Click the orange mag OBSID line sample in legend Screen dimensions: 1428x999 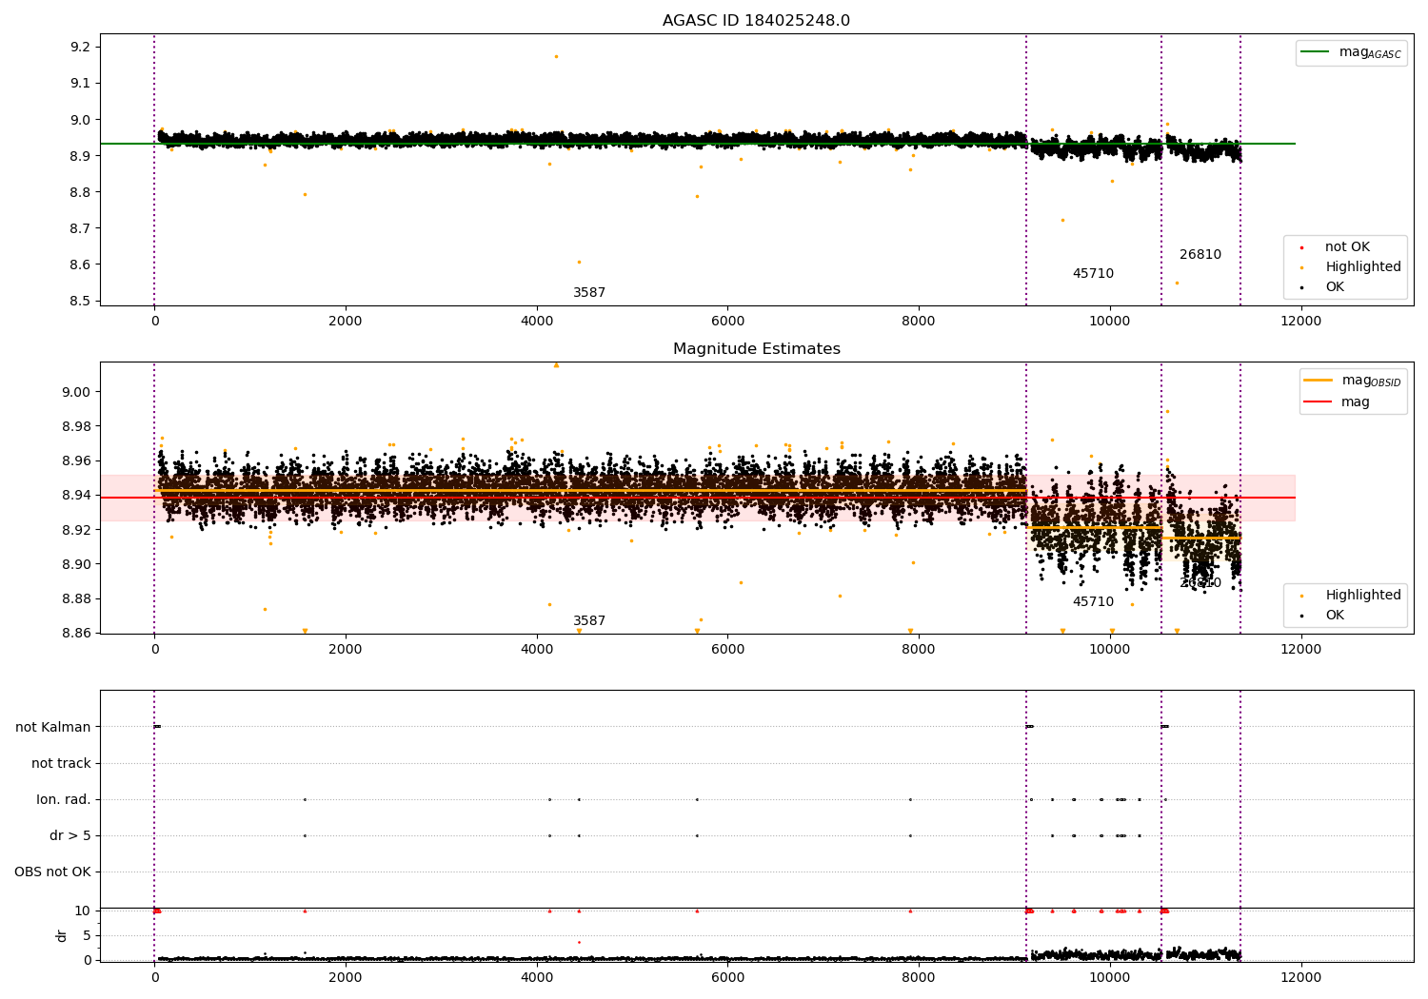pos(1318,381)
